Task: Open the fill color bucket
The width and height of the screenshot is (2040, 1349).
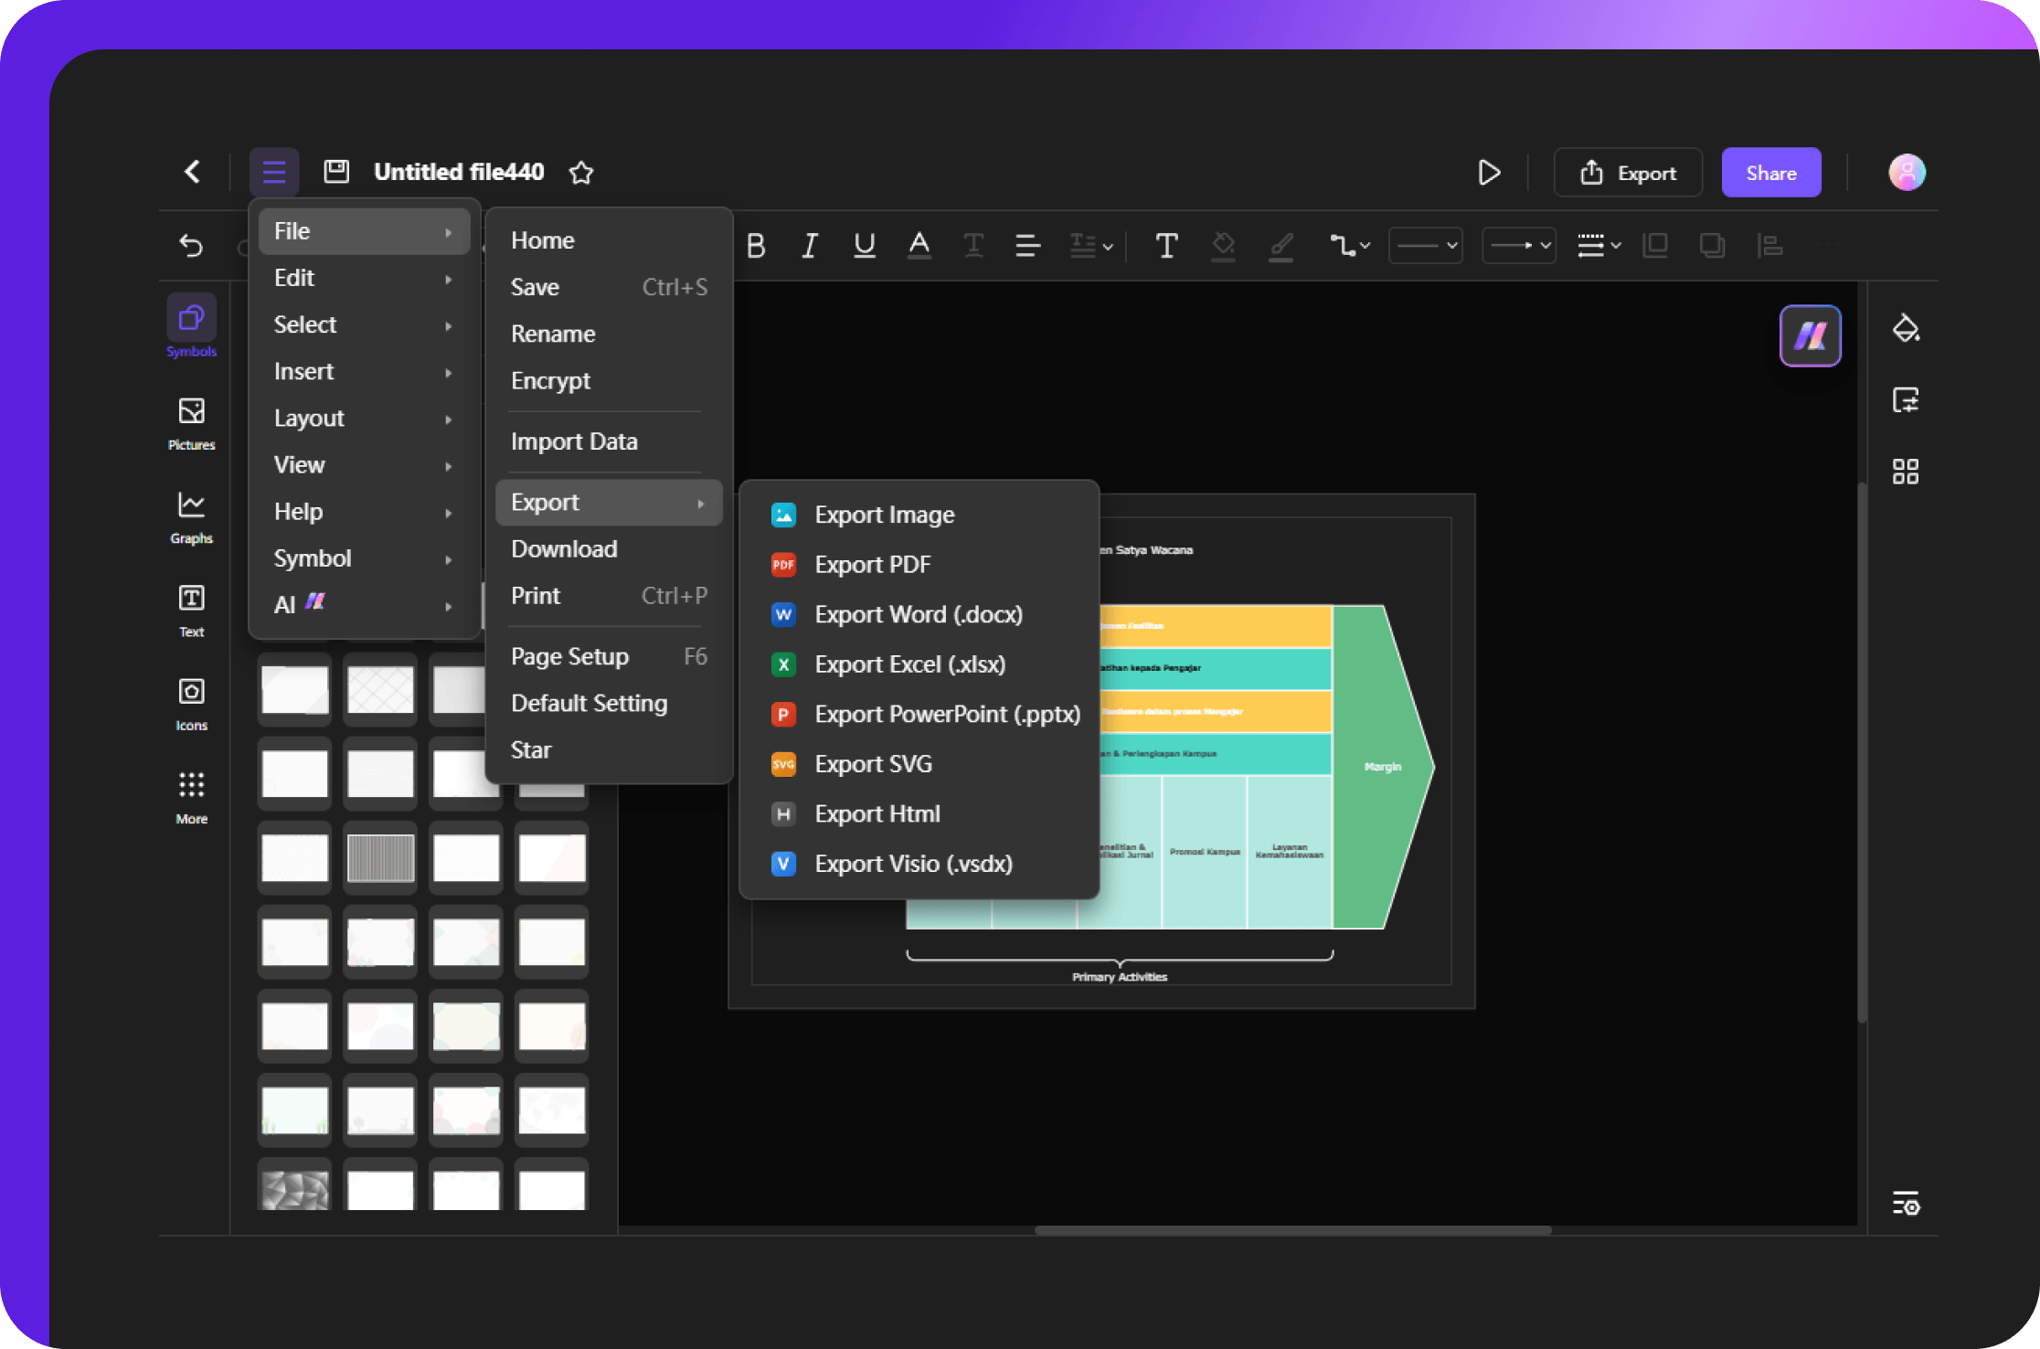Action: pos(1223,245)
